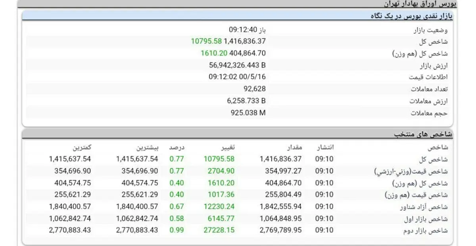Select 1,416,836.37 in the market overview panel
Viewport: 476px width, 246px height.
pyautogui.click(x=245, y=41)
